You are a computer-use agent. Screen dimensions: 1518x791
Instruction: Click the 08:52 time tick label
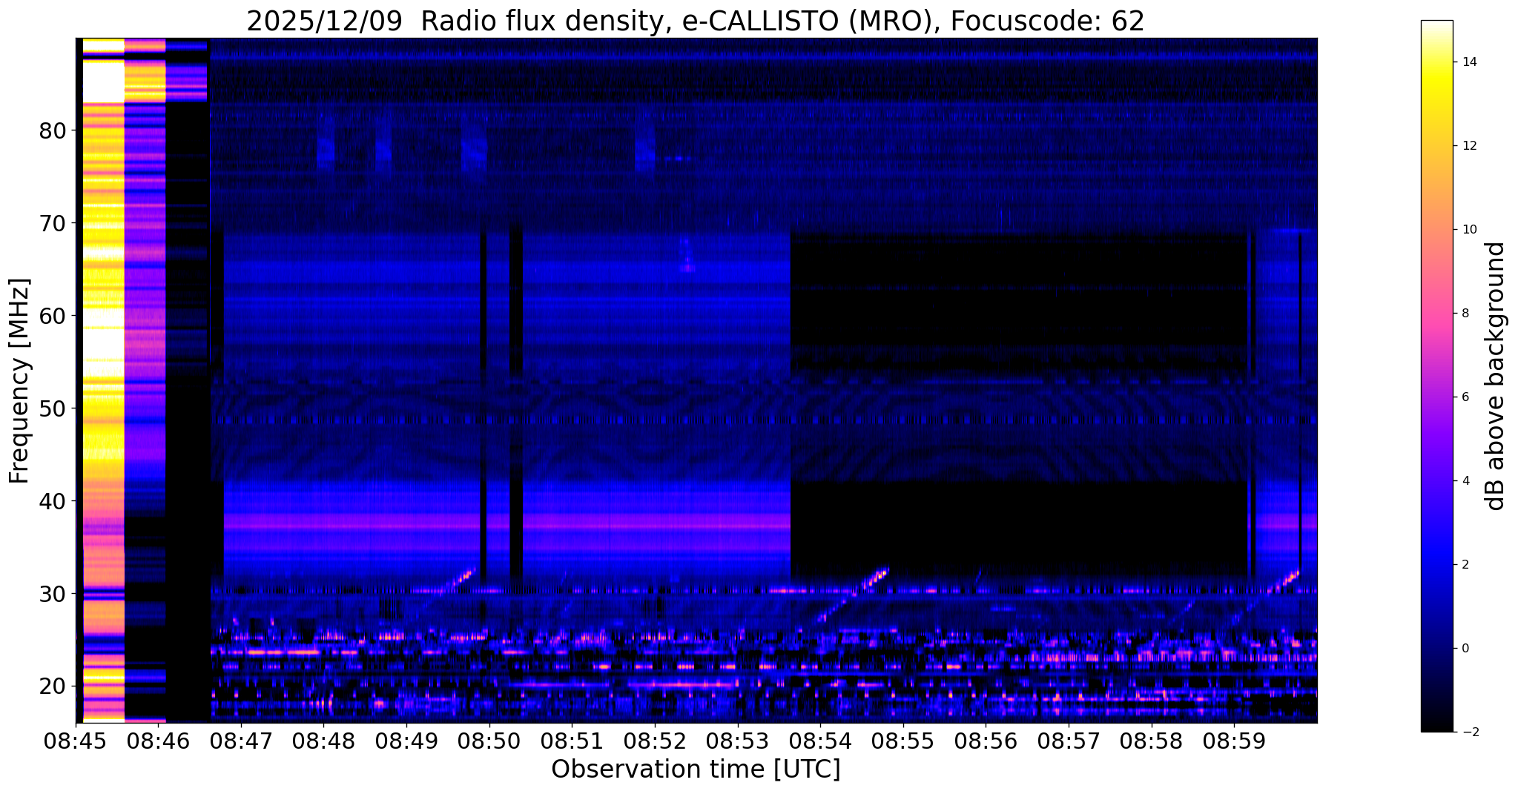[x=655, y=741]
